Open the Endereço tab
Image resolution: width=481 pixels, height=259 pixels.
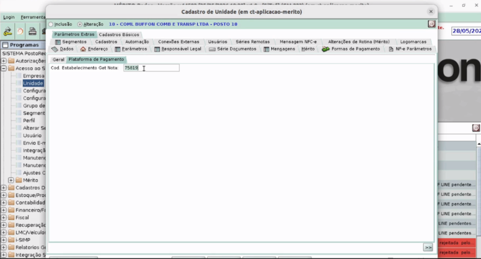click(94, 49)
